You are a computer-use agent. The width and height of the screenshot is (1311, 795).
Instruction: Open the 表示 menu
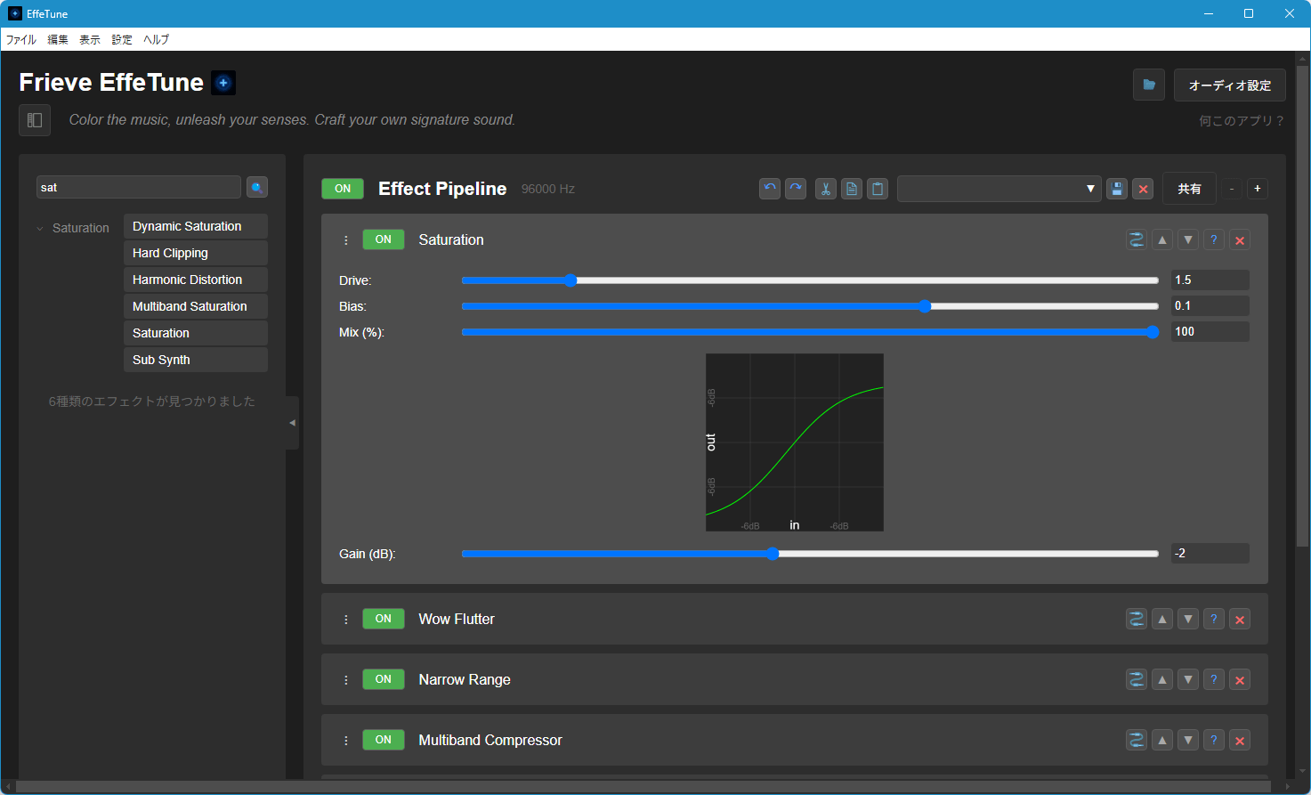click(90, 39)
